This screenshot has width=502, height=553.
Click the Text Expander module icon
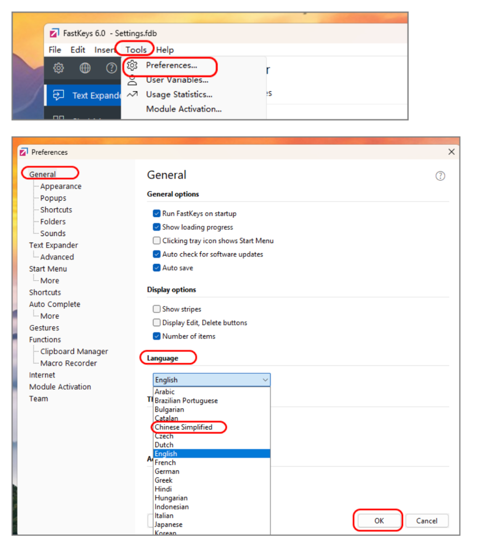click(58, 95)
